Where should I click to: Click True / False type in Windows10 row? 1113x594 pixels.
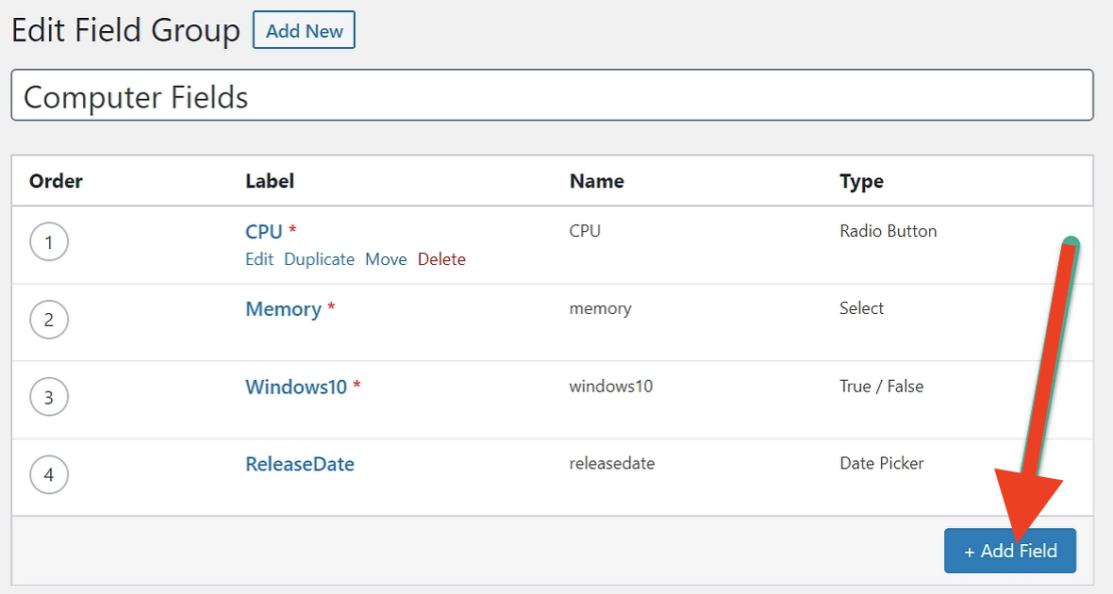point(881,387)
